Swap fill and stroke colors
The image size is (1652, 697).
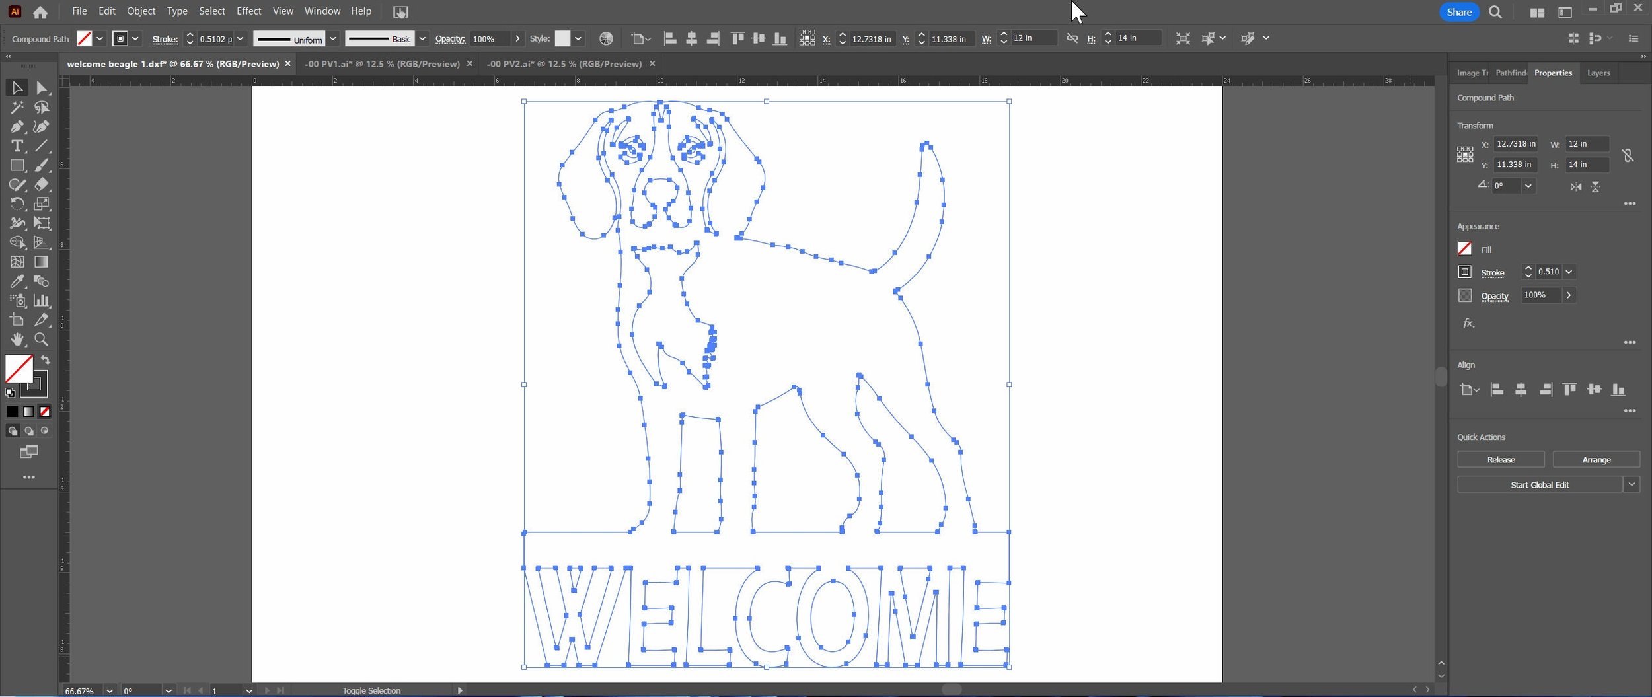coord(46,360)
